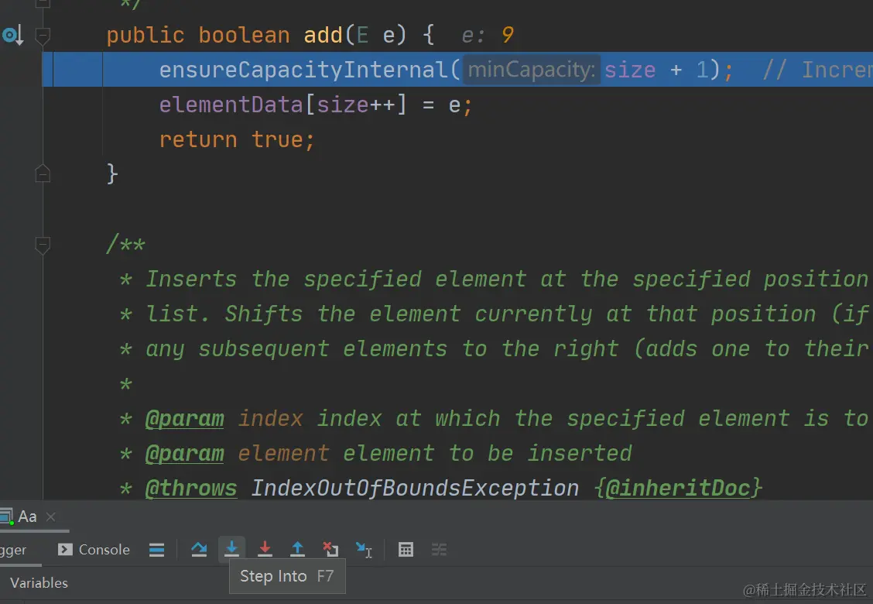Click the Console tab icon
The height and width of the screenshot is (604, 873).
pyautogui.click(x=65, y=550)
